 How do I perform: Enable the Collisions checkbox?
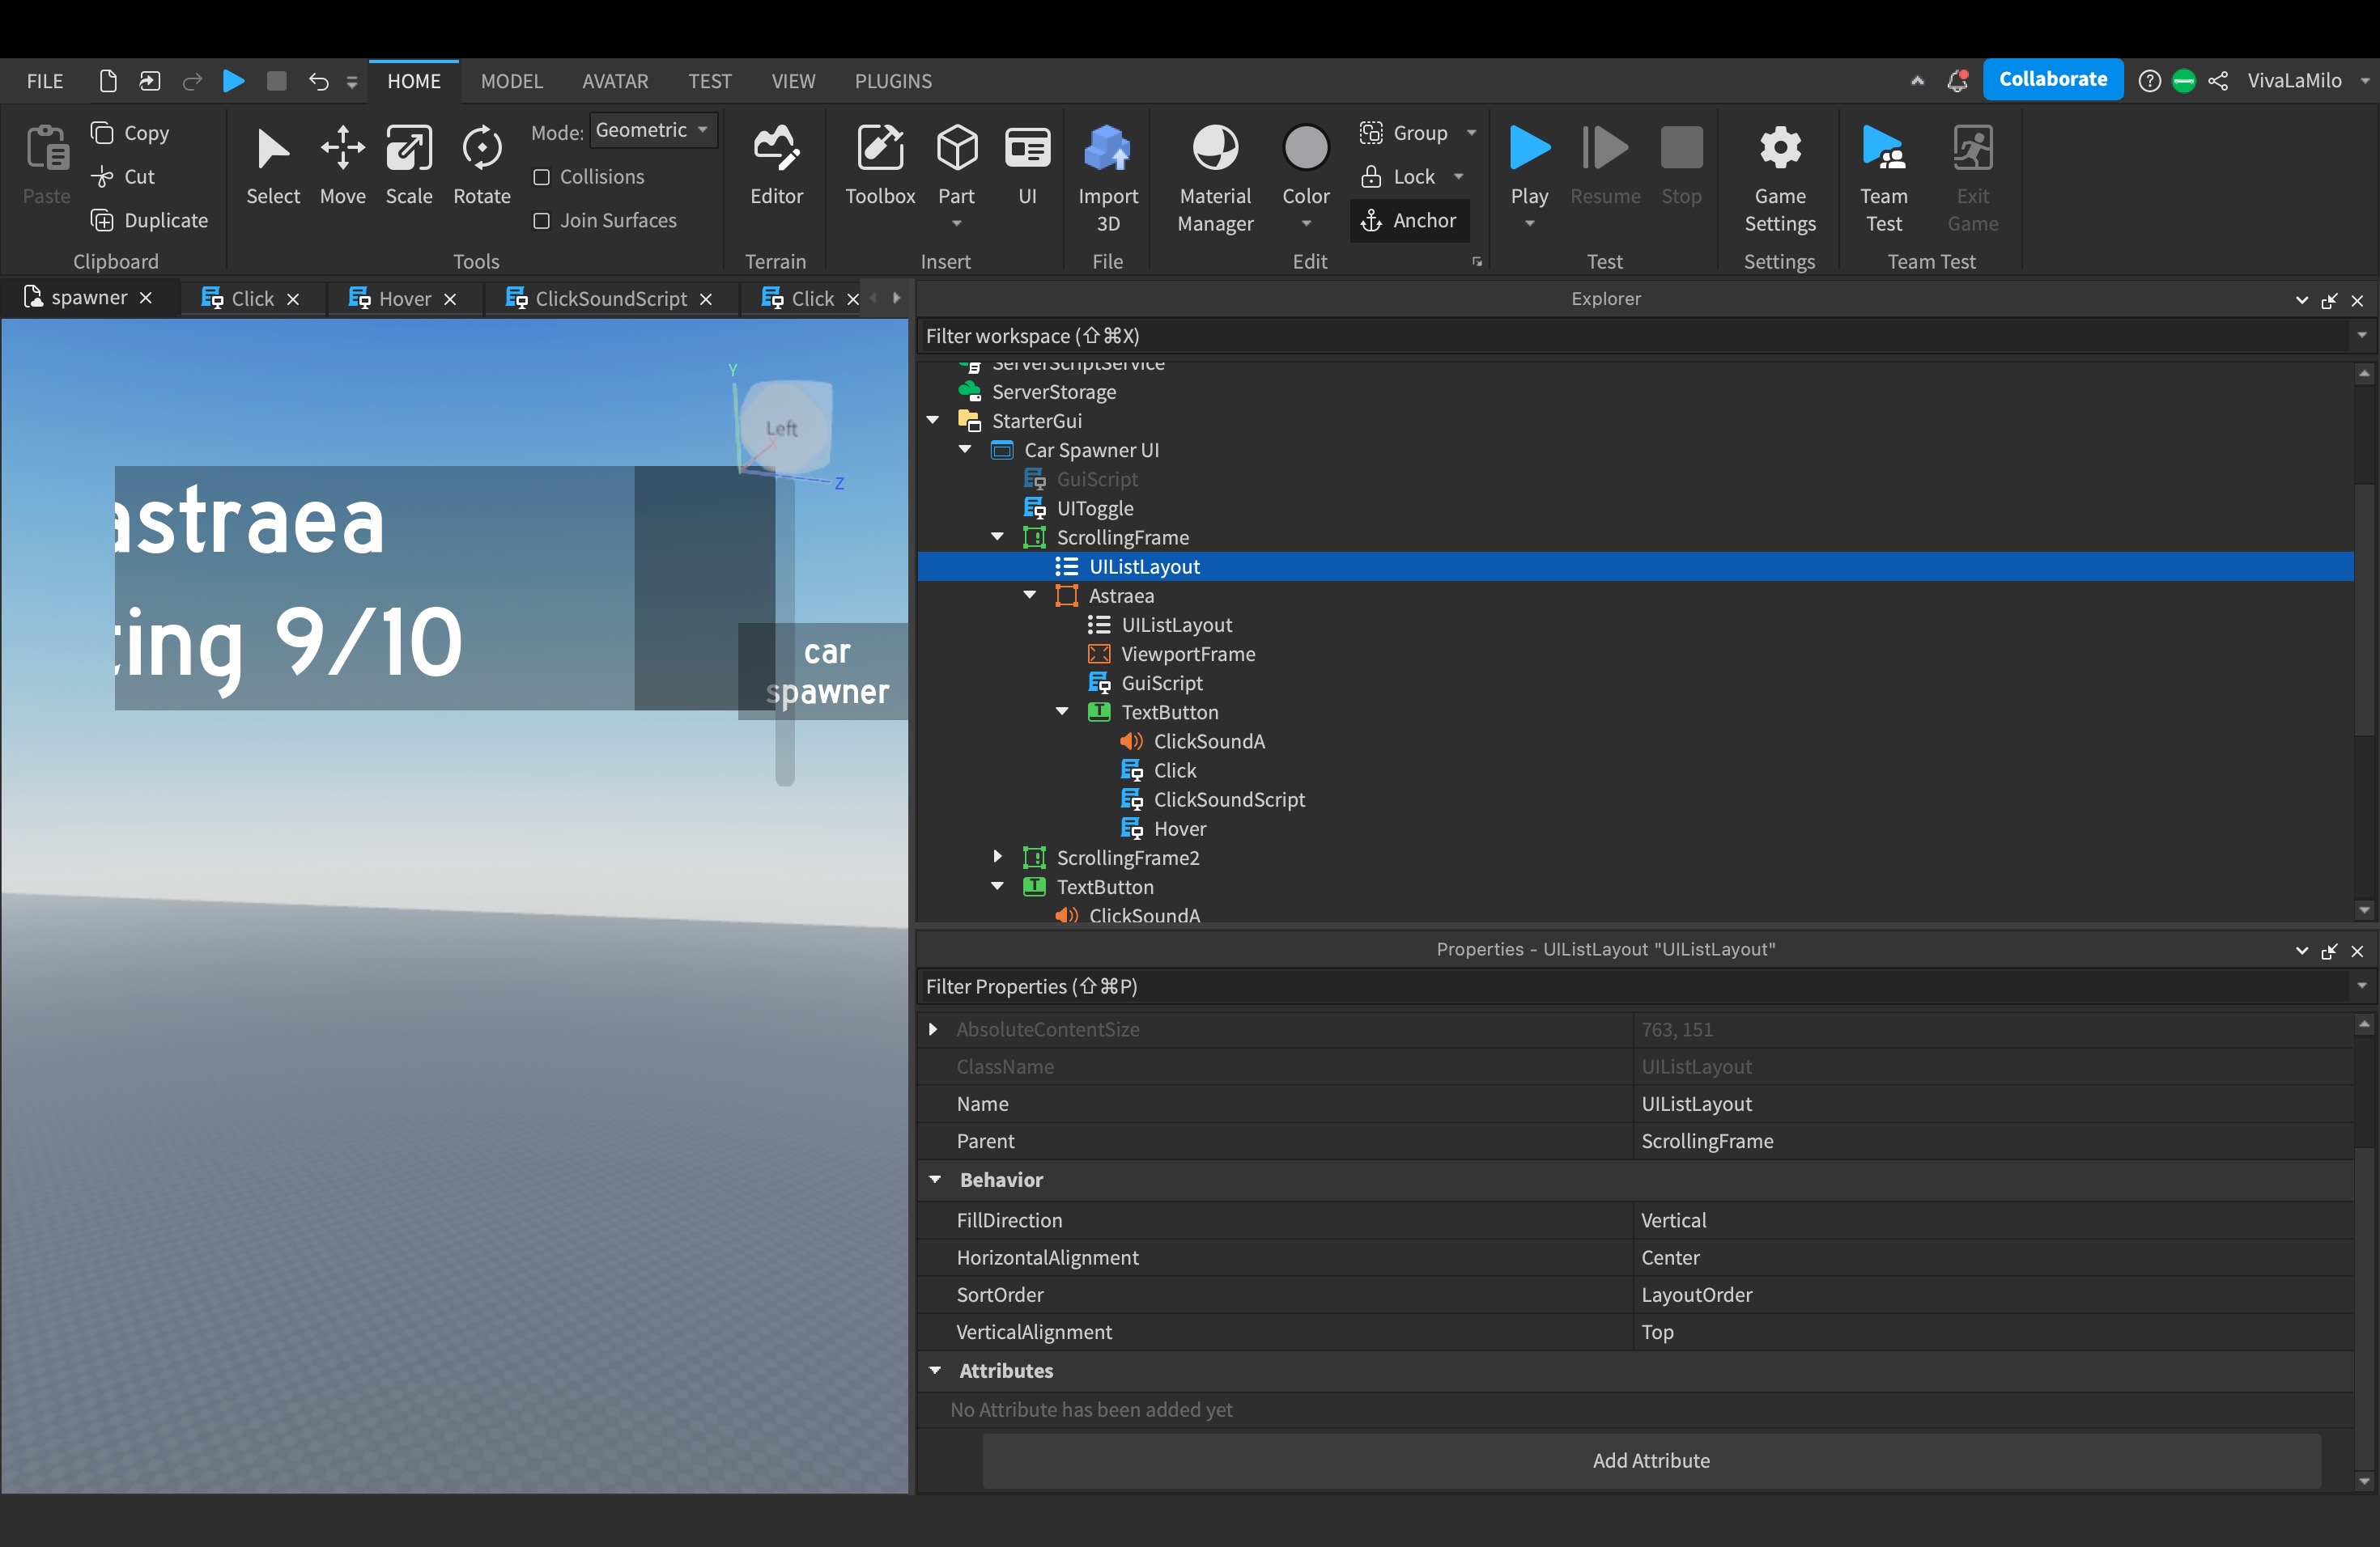point(544,176)
